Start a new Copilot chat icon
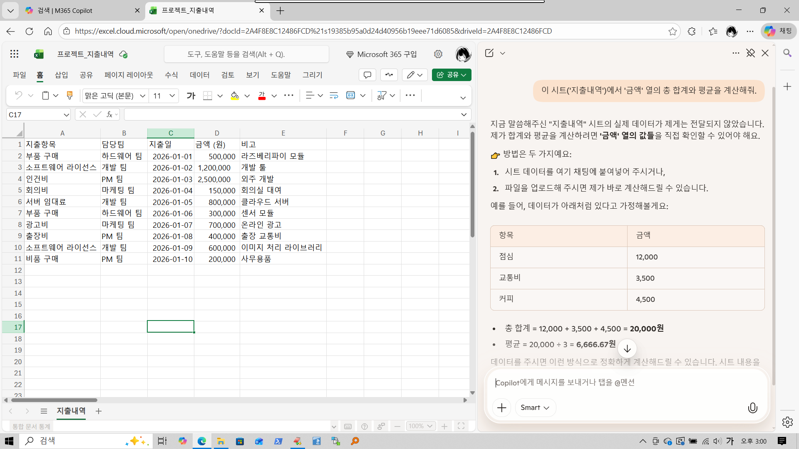 [x=489, y=53]
